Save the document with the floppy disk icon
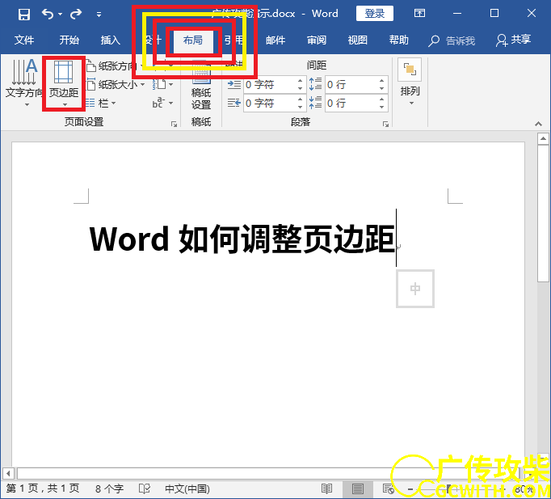The height and width of the screenshot is (499, 551). click(24, 14)
